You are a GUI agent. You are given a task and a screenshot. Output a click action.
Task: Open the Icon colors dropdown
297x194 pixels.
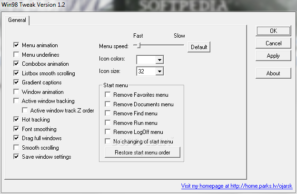159,60
